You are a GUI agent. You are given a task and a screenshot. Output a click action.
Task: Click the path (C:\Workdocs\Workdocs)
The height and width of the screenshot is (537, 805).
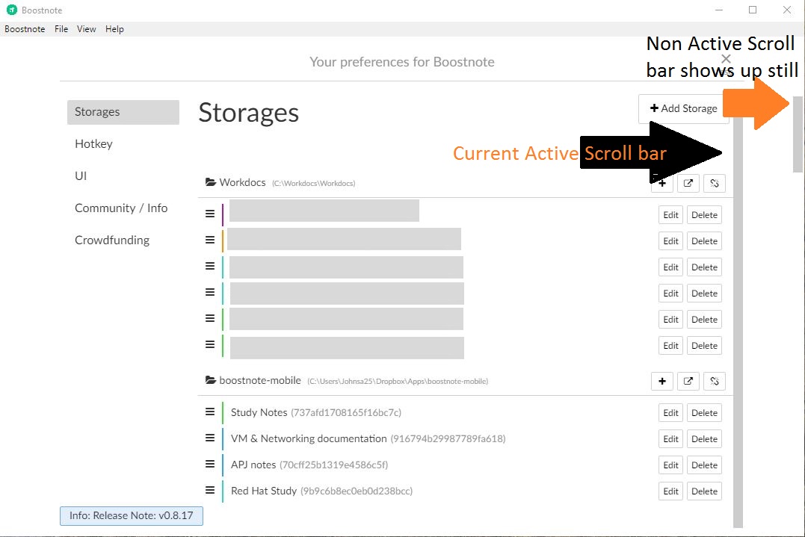314,184
